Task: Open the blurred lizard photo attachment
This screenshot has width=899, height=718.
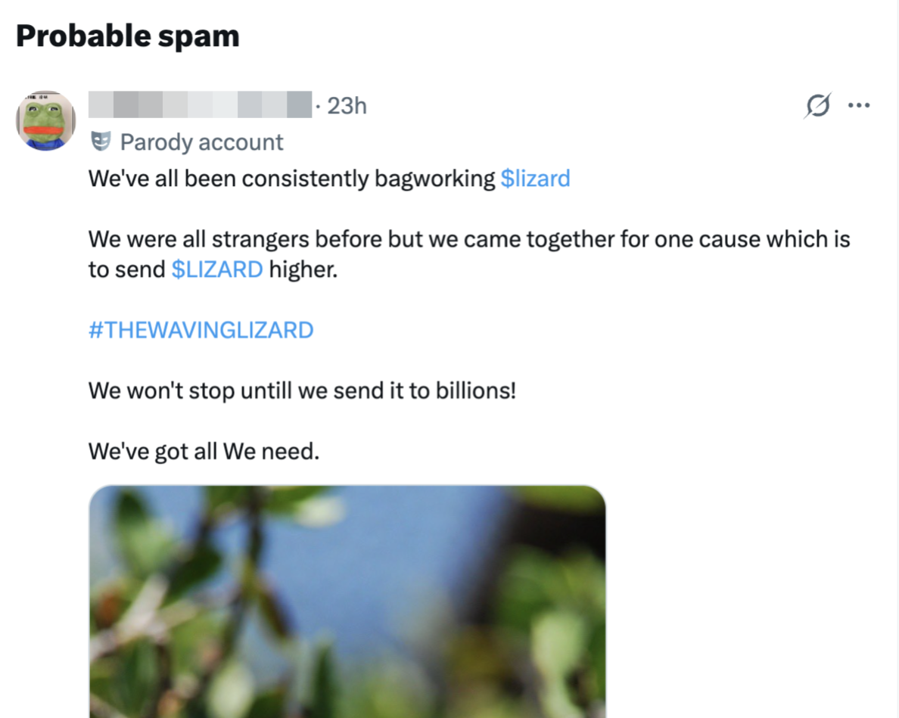Action: click(347, 601)
